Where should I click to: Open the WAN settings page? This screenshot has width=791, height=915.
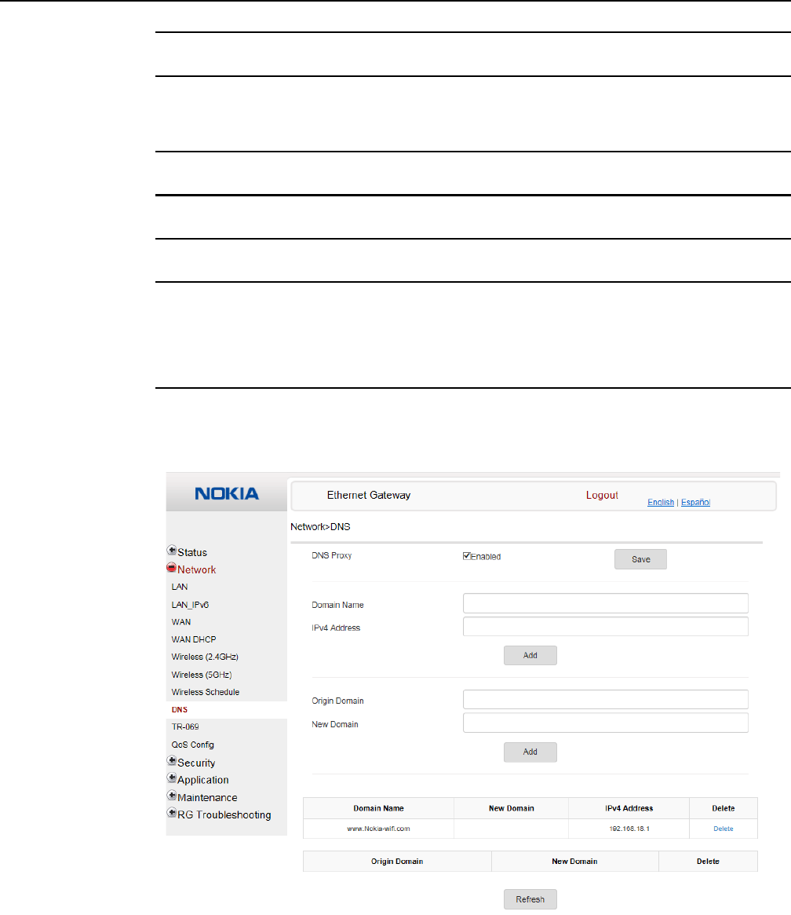coord(181,622)
